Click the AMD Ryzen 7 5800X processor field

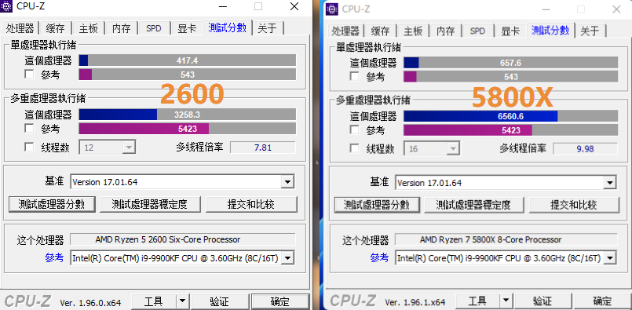(x=506, y=239)
